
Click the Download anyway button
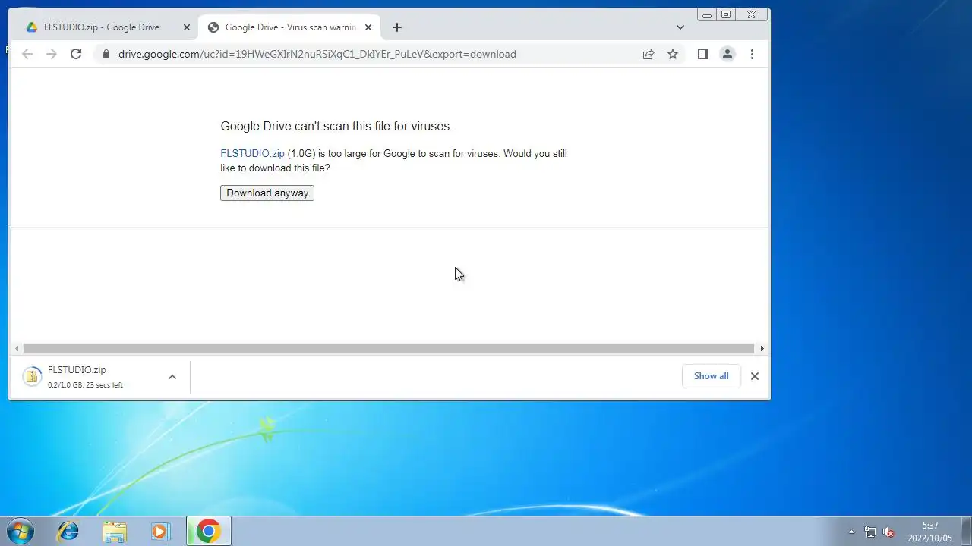click(267, 193)
